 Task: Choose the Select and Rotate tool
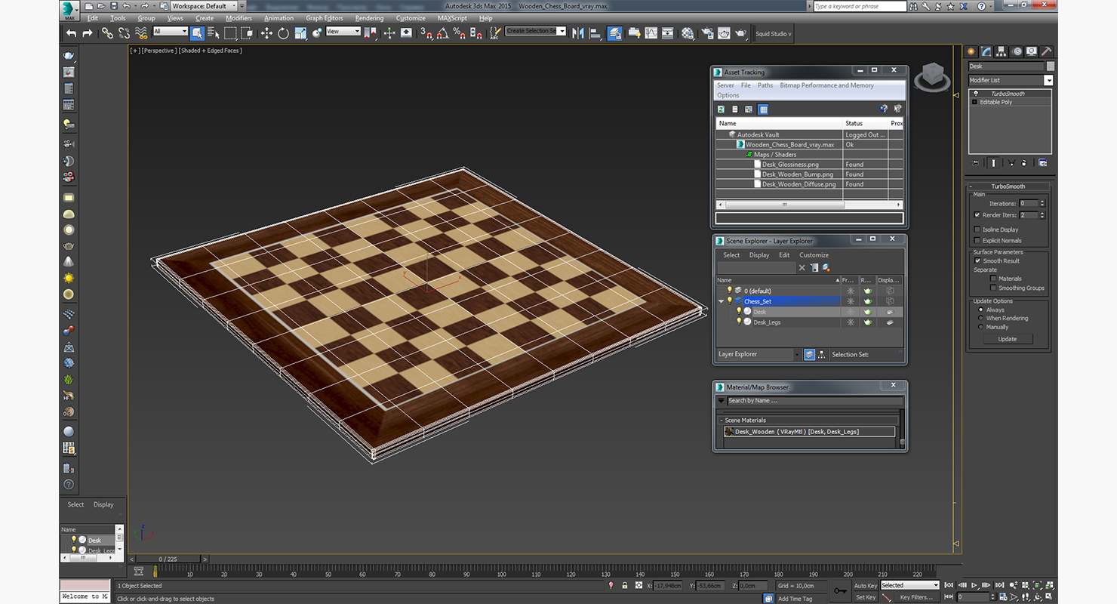tap(283, 33)
